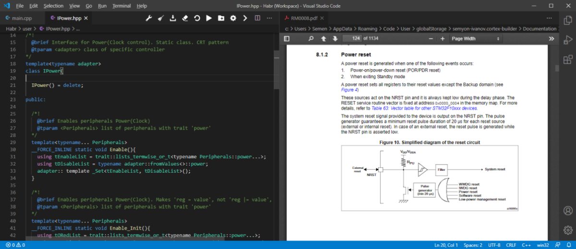Screen dimensions: 576x249
Task: Click the play/run icon in editor toolbar
Action: (x=209, y=18)
